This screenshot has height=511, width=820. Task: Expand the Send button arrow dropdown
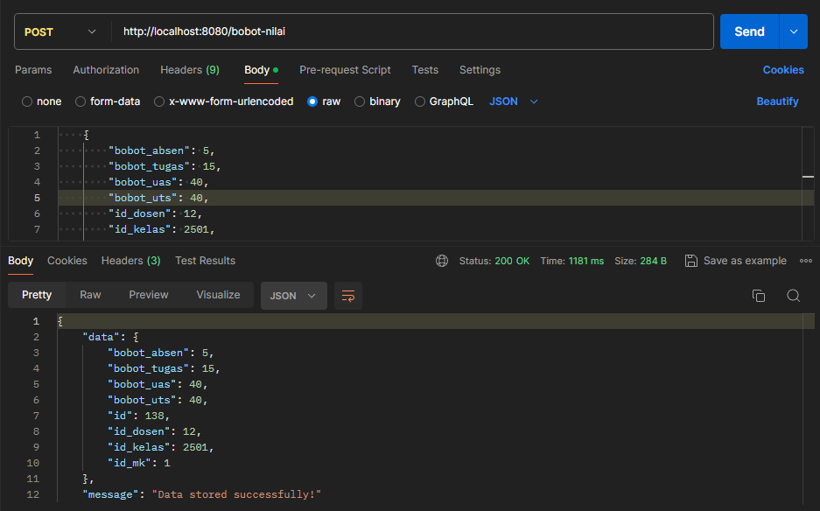pos(793,31)
